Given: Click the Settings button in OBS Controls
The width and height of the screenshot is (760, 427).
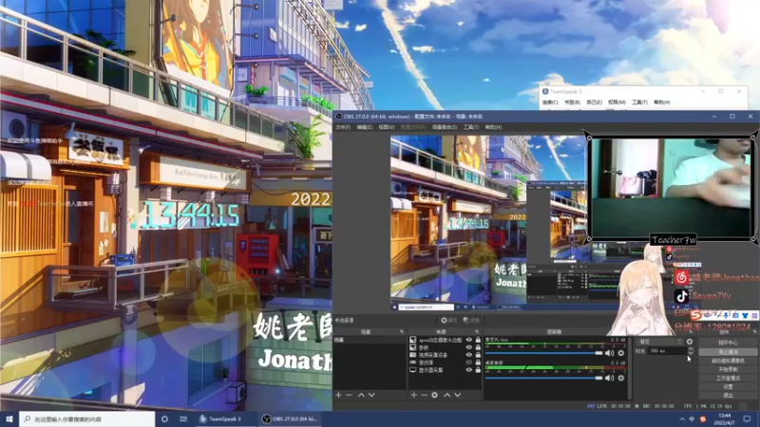Looking at the screenshot, I should pos(728,386).
